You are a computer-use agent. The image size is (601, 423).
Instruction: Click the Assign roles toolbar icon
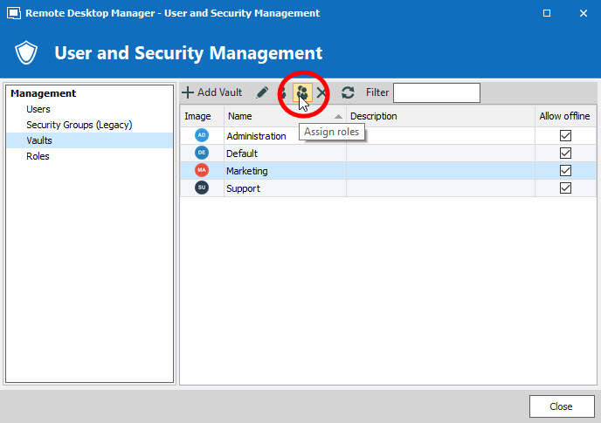pos(302,92)
